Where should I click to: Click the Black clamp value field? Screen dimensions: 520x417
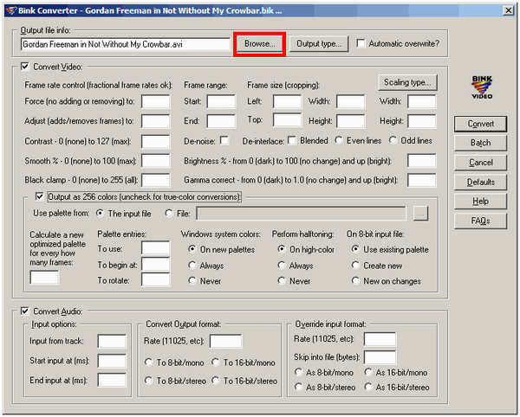tap(155, 180)
